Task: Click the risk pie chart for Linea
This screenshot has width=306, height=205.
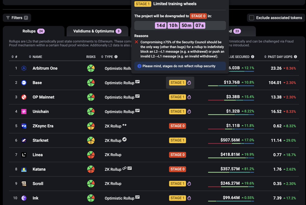Action: [91, 155]
